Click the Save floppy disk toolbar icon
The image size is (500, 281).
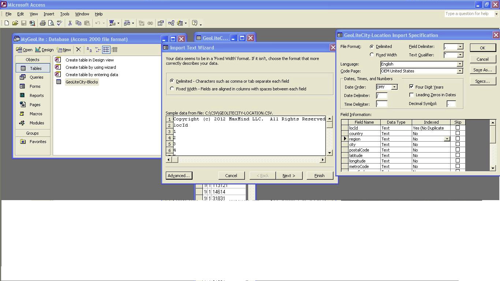pyautogui.click(x=24, y=23)
